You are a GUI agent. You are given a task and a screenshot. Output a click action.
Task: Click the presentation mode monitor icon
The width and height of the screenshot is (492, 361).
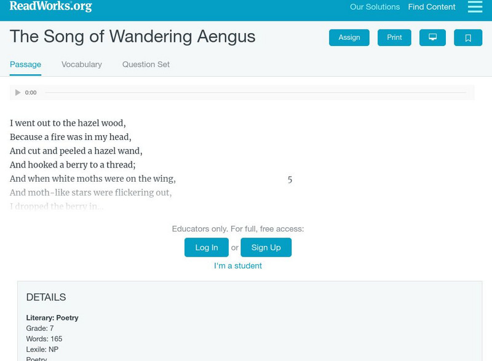coord(433,37)
